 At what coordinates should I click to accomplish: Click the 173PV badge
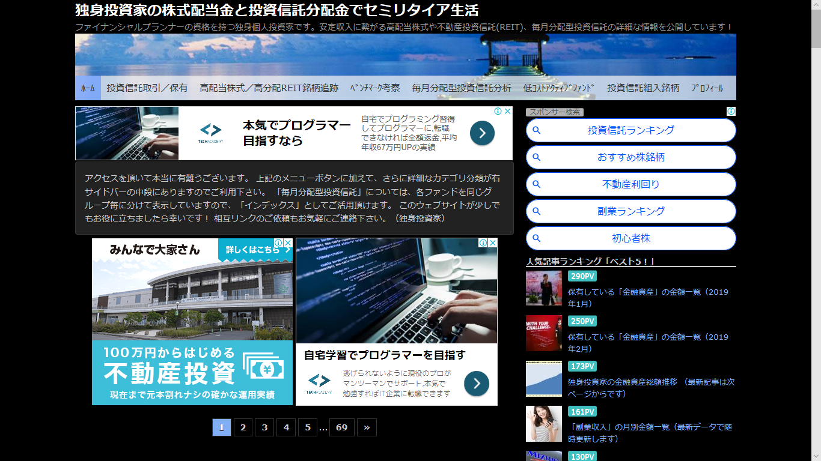pyautogui.click(x=582, y=366)
